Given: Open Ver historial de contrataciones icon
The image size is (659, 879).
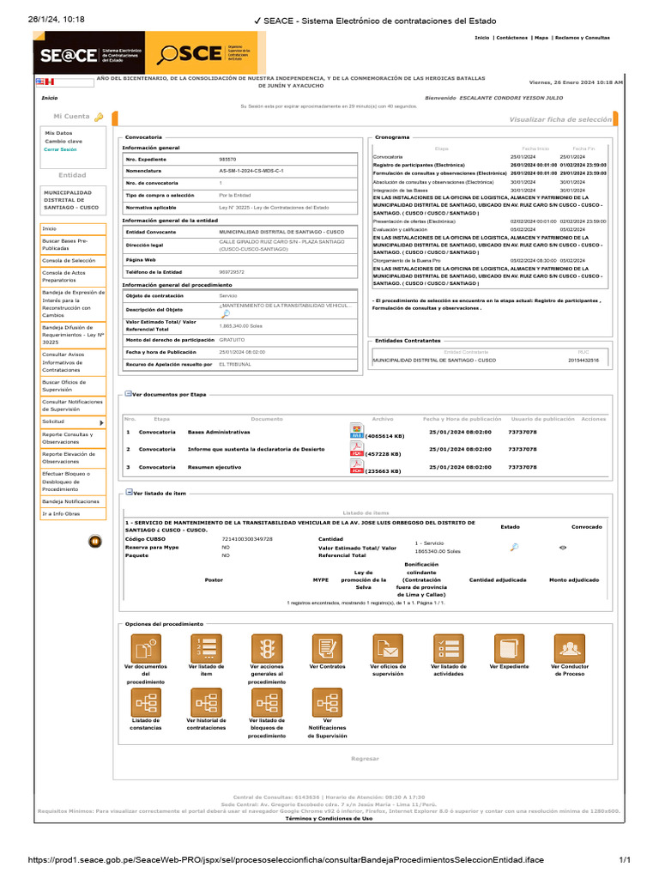Looking at the screenshot, I should (206, 702).
